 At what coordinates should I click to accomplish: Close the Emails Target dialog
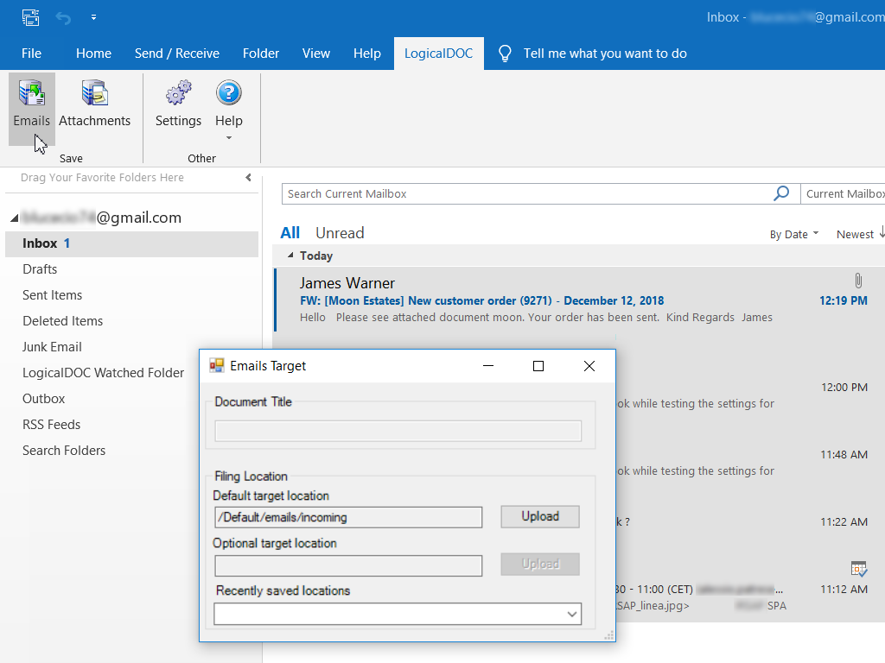tap(589, 366)
